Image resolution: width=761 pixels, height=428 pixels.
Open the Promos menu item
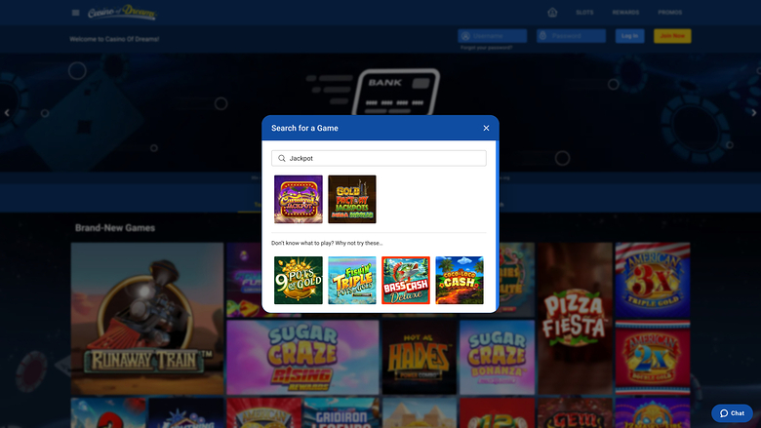[x=670, y=13]
